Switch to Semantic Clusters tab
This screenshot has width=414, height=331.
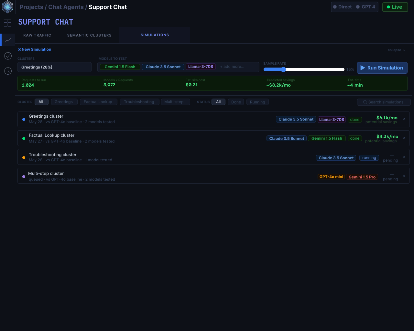(89, 35)
